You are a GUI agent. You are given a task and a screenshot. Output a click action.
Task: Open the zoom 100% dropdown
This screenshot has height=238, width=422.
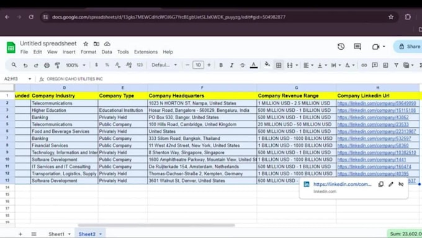pos(76,65)
